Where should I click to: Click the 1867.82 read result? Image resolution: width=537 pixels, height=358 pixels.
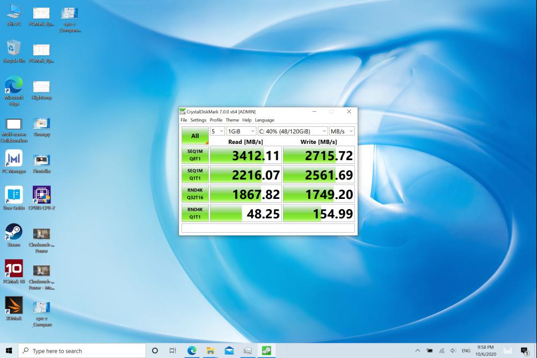pyautogui.click(x=246, y=194)
